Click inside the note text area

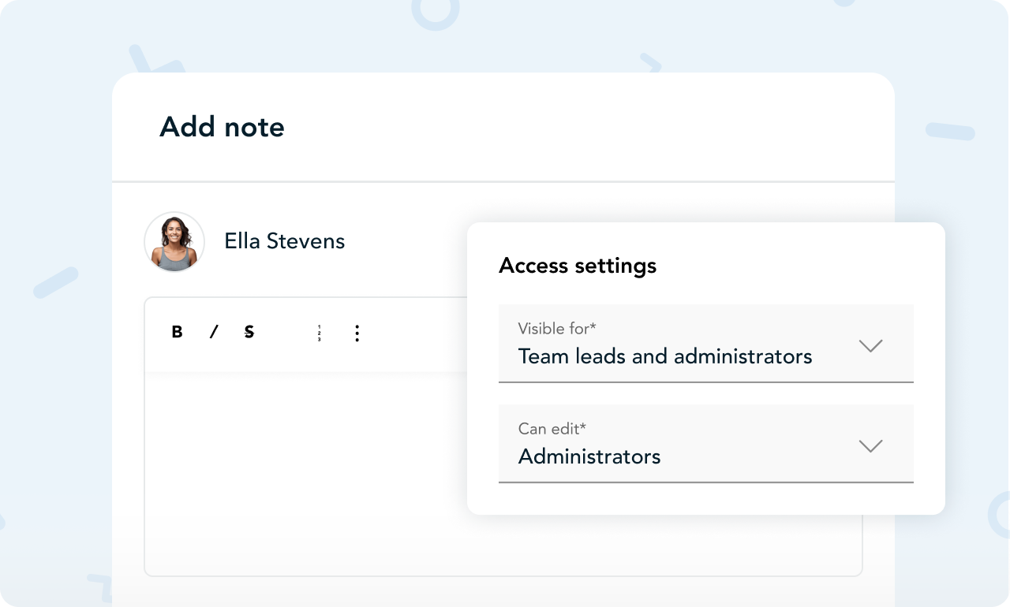[308, 473]
